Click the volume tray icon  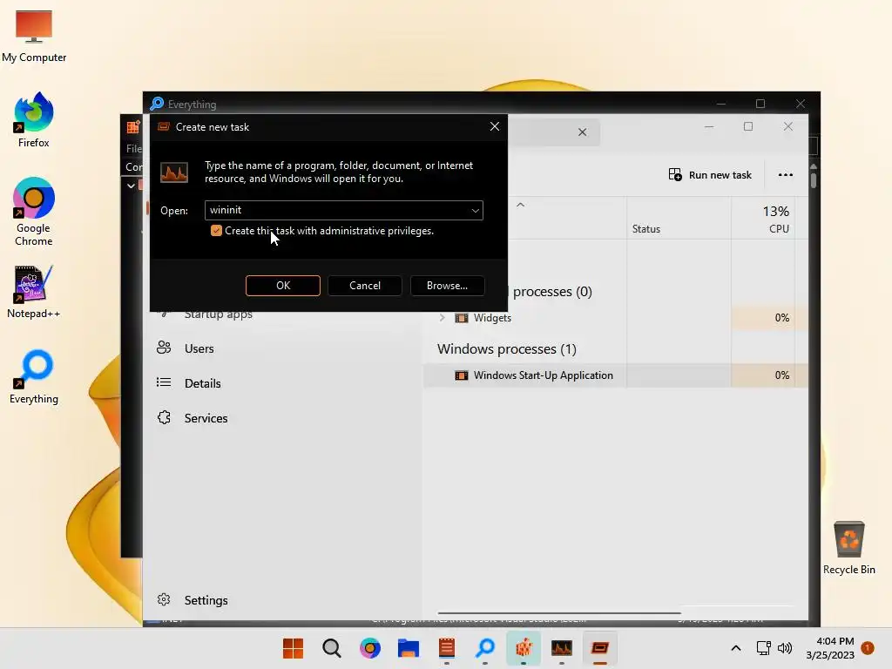(785, 648)
